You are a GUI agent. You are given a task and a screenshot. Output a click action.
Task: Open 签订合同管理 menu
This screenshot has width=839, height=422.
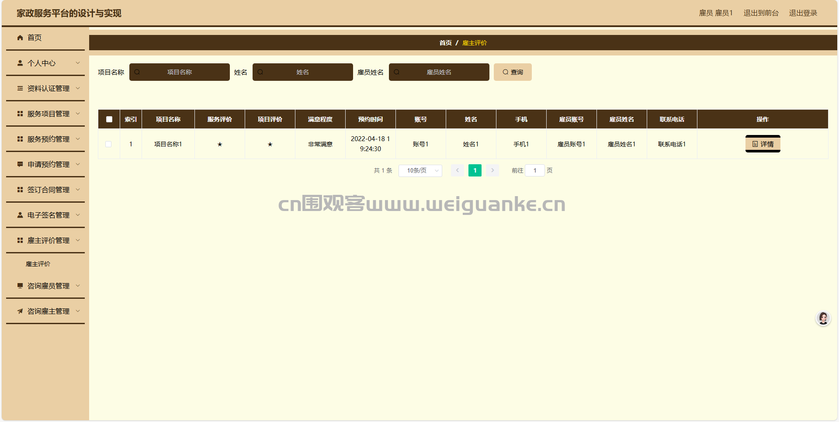[45, 190]
